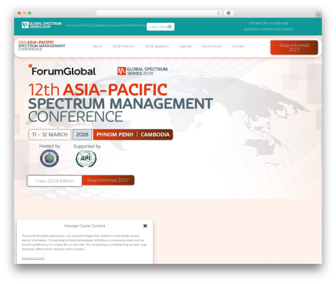Click the browser download icon in the toolbar
Screen dimensions: 336x284
coord(228,13)
